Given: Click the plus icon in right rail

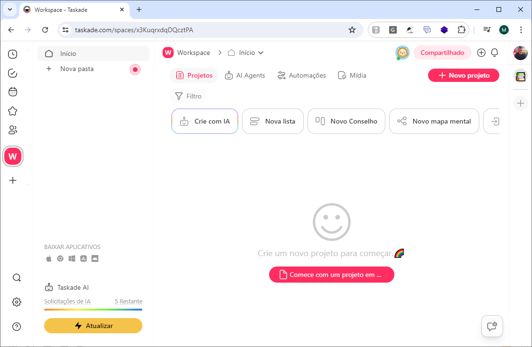Looking at the screenshot, I should click(x=521, y=103).
